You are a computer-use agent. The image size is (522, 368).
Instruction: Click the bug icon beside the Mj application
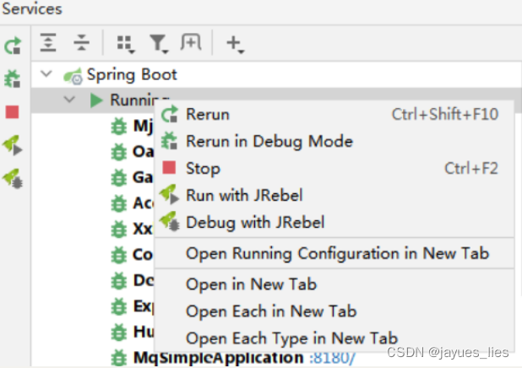119,127
